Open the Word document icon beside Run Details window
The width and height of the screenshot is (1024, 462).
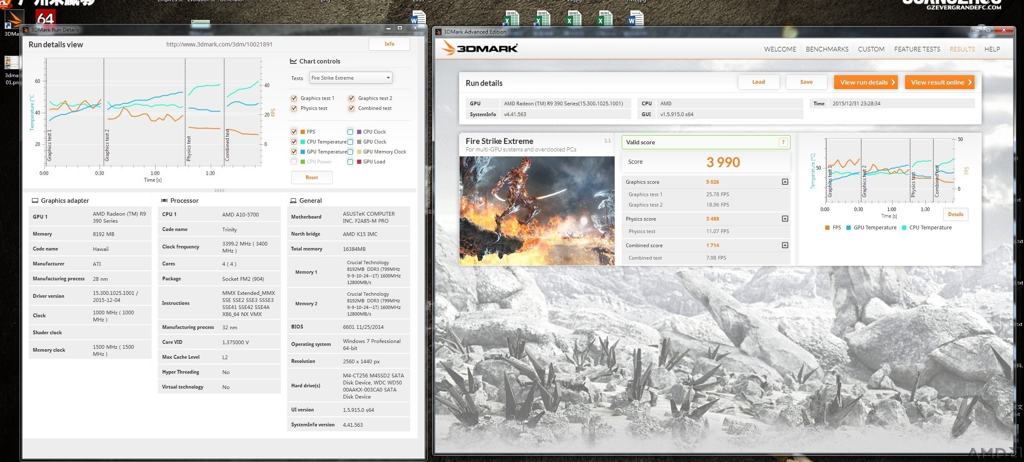coord(418,18)
